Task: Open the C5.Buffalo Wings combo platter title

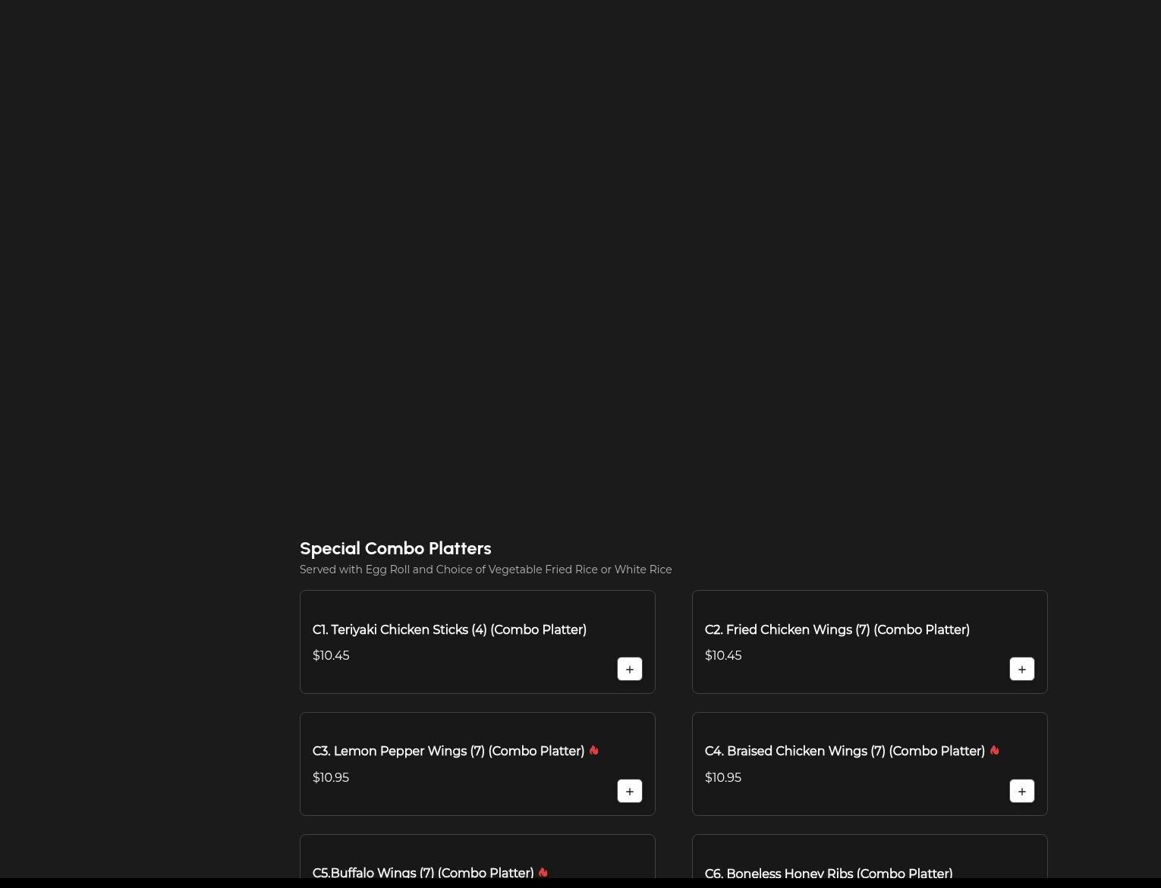Action: (x=423, y=873)
